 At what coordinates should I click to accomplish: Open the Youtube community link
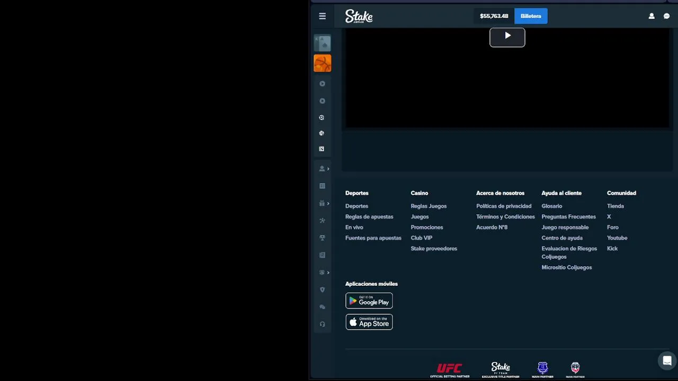[x=617, y=238]
